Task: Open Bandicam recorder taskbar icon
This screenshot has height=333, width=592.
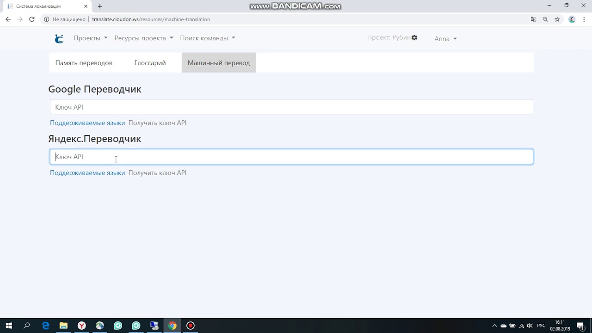Action: (190, 326)
